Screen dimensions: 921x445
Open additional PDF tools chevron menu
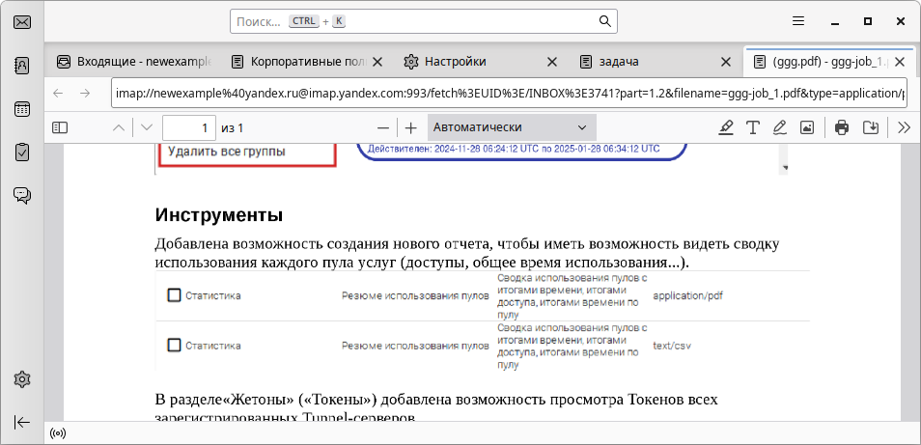[904, 127]
